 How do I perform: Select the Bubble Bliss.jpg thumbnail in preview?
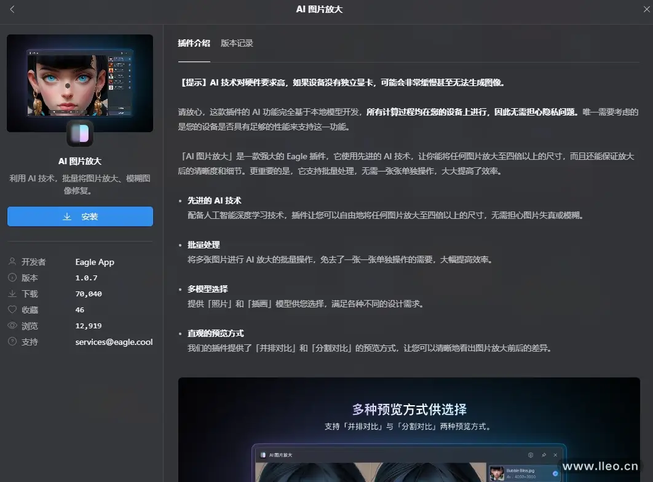(497, 473)
